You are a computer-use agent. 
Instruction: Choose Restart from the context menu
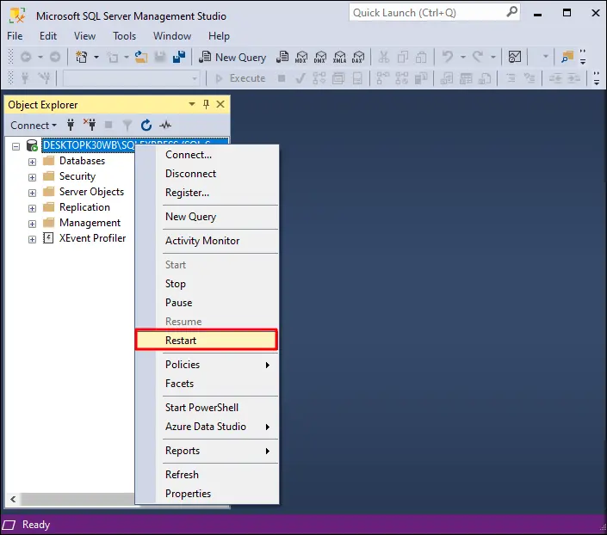point(207,340)
